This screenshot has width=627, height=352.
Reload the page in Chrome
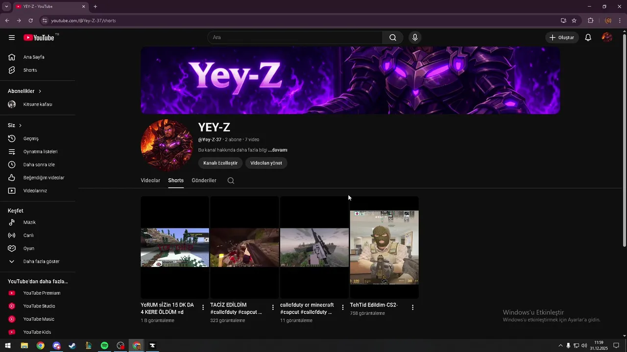pyautogui.click(x=30, y=21)
